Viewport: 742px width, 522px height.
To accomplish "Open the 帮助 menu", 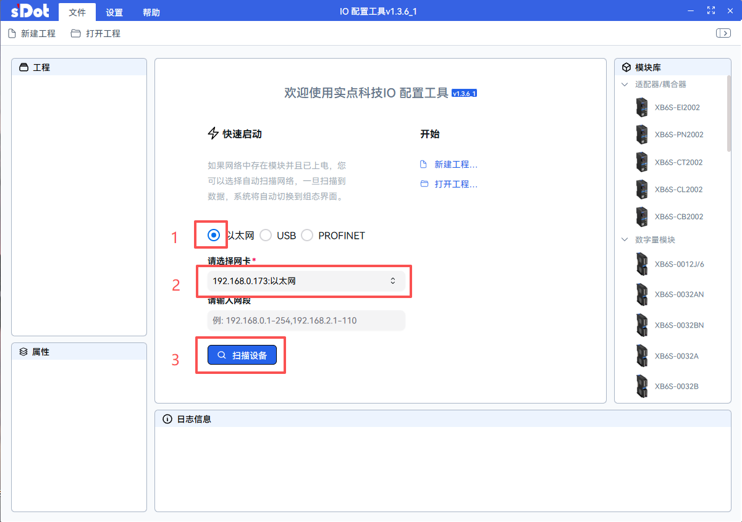I will [x=151, y=12].
